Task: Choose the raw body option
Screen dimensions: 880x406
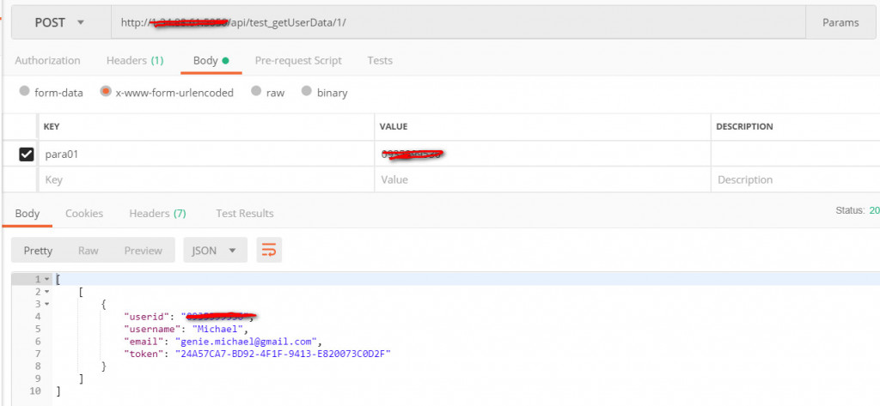Action: 256,91
